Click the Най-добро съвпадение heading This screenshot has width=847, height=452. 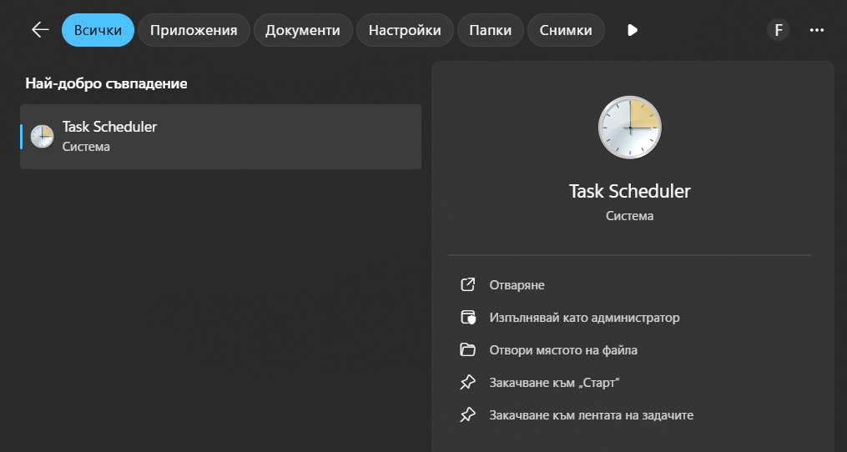(x=107, y=83)
